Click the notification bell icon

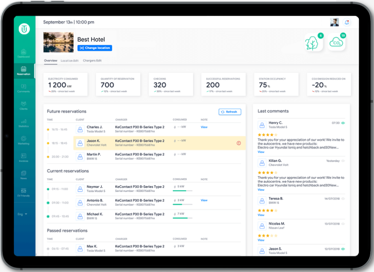(x=347, y=22)
